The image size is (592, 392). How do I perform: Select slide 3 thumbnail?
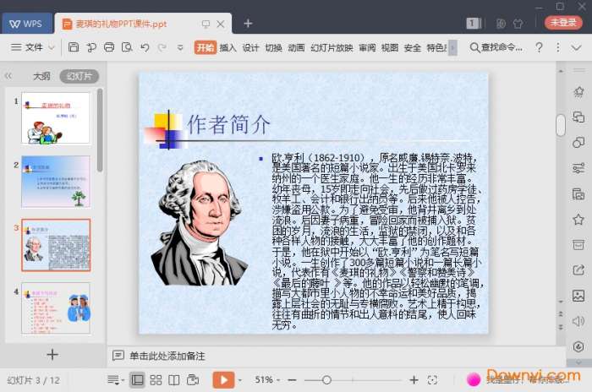[56, 245]
